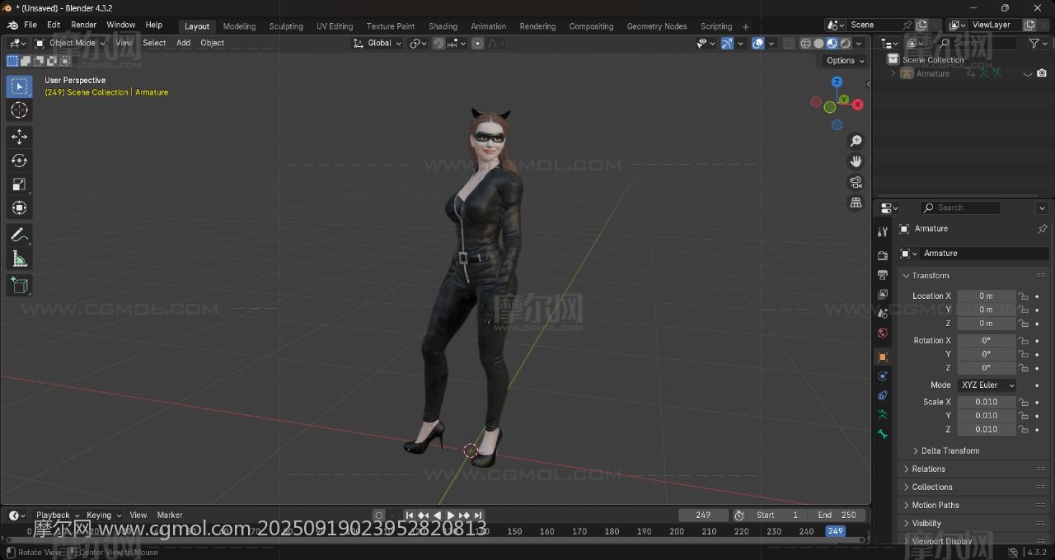Viewport: 1055px width, 560px height.
Task: Jump to the timeline end frame
Action: (479, 516)
